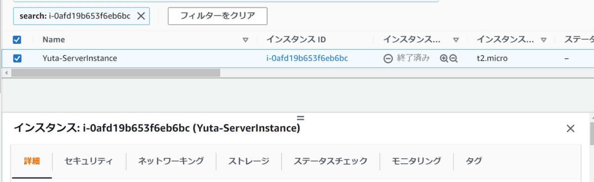Click the フィルターをクリア button
This screenshot has height=182, width=594.
pyautogui.click(x=218, y=16)
